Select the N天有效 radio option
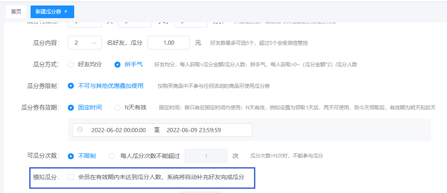Viewport: 447px width, 193px height. coord(117,107)
